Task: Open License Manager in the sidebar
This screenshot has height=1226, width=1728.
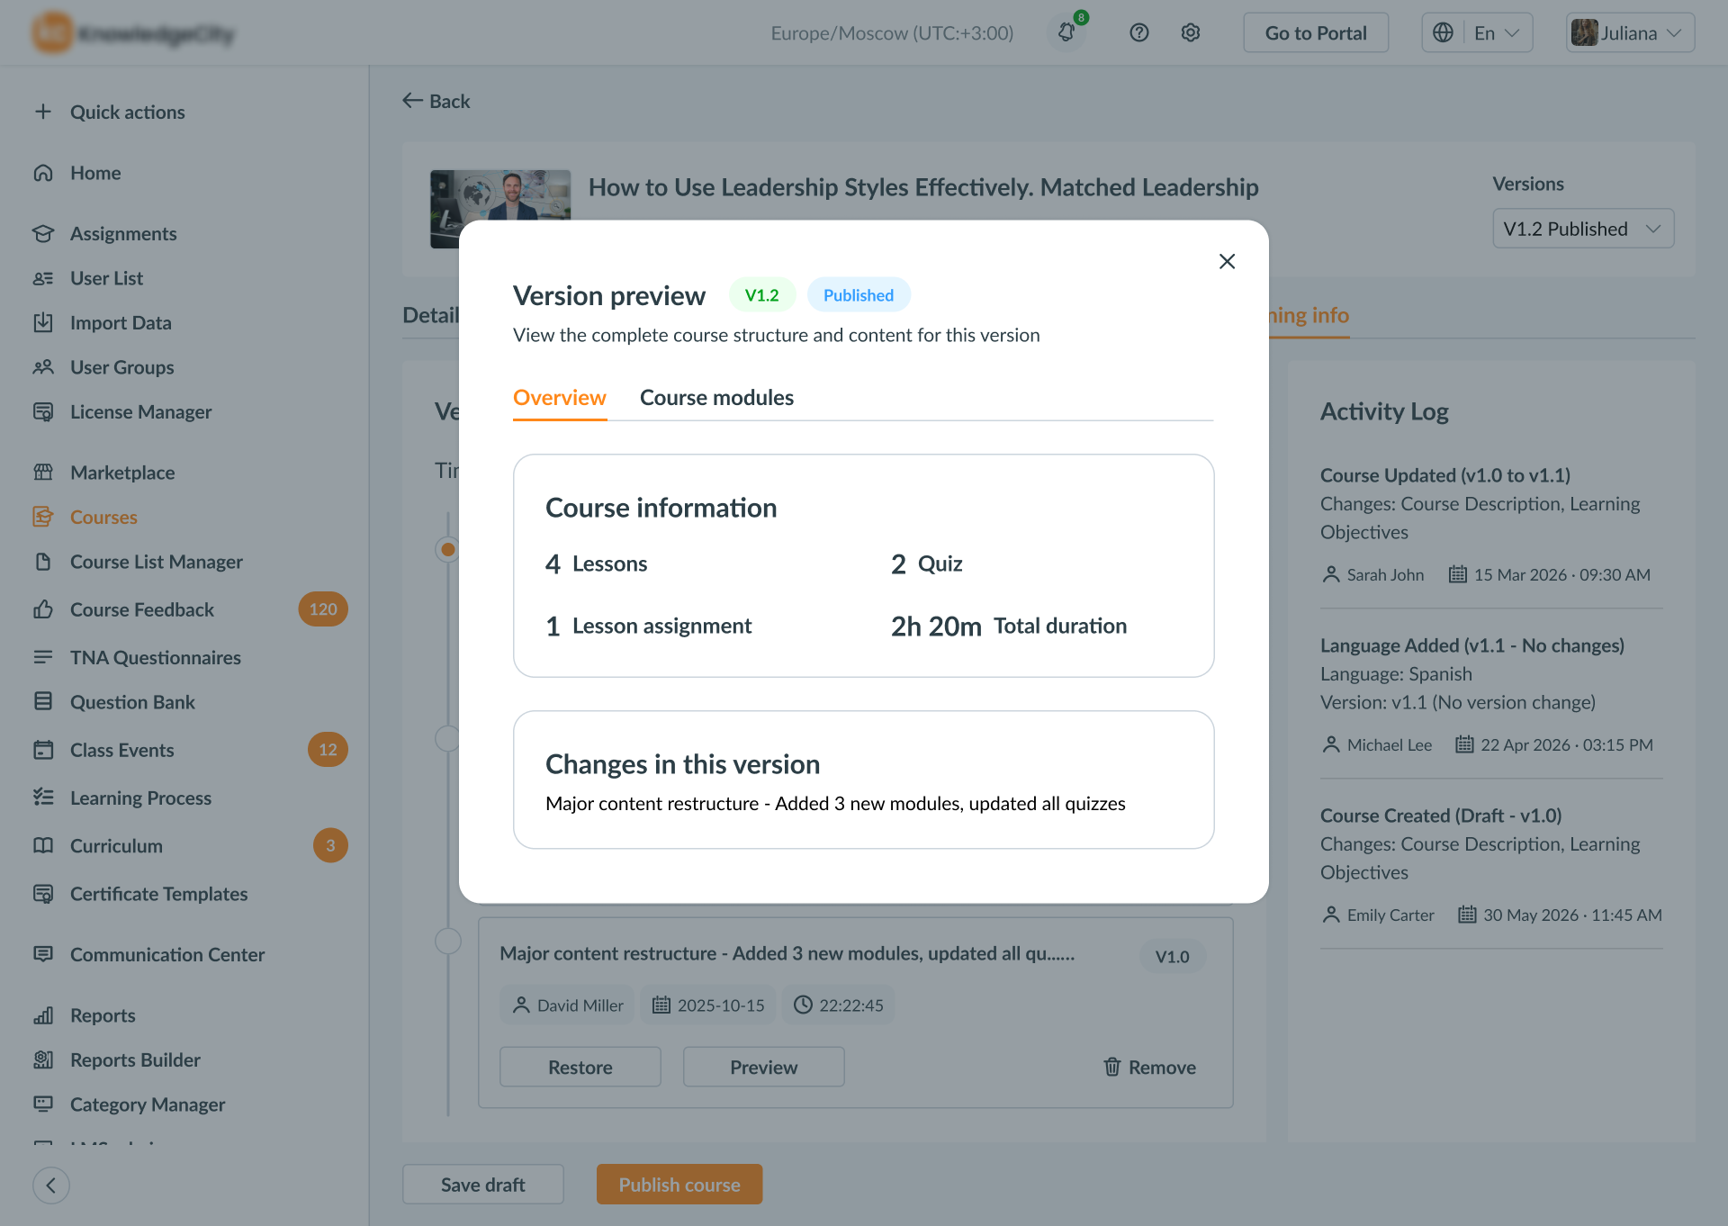Action: pyautogui.click(x=141, y=411)
